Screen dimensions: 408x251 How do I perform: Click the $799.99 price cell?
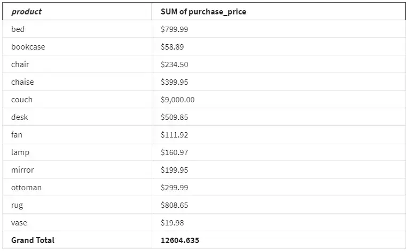(279, 29)
